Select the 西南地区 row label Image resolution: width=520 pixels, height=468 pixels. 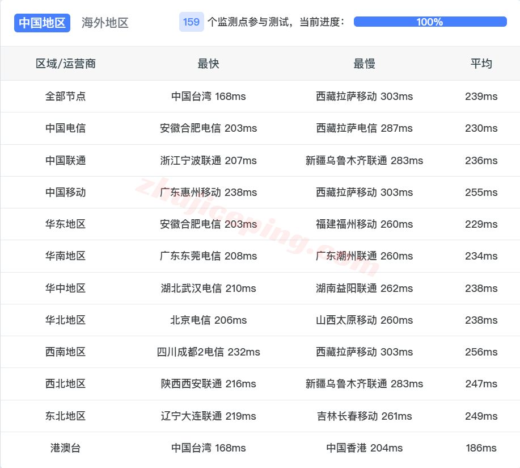(66, 352)
